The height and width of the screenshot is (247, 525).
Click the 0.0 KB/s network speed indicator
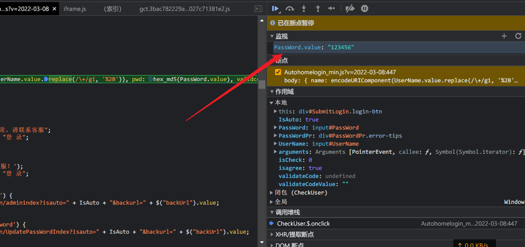point(474,245)
